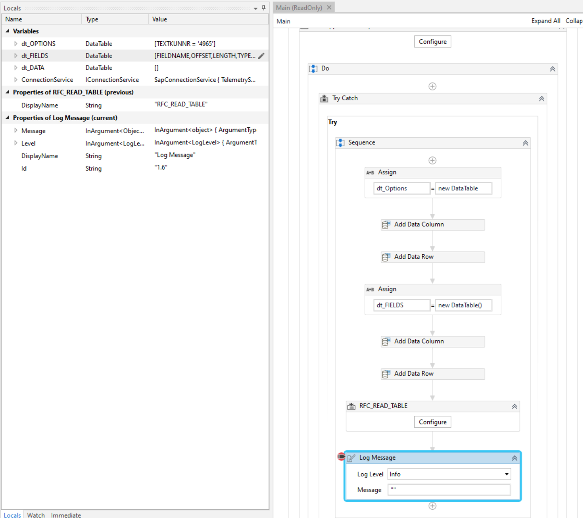Switch to the Watch tab
The width and height of the screenshot is (583, 518).
coord(35,515)
